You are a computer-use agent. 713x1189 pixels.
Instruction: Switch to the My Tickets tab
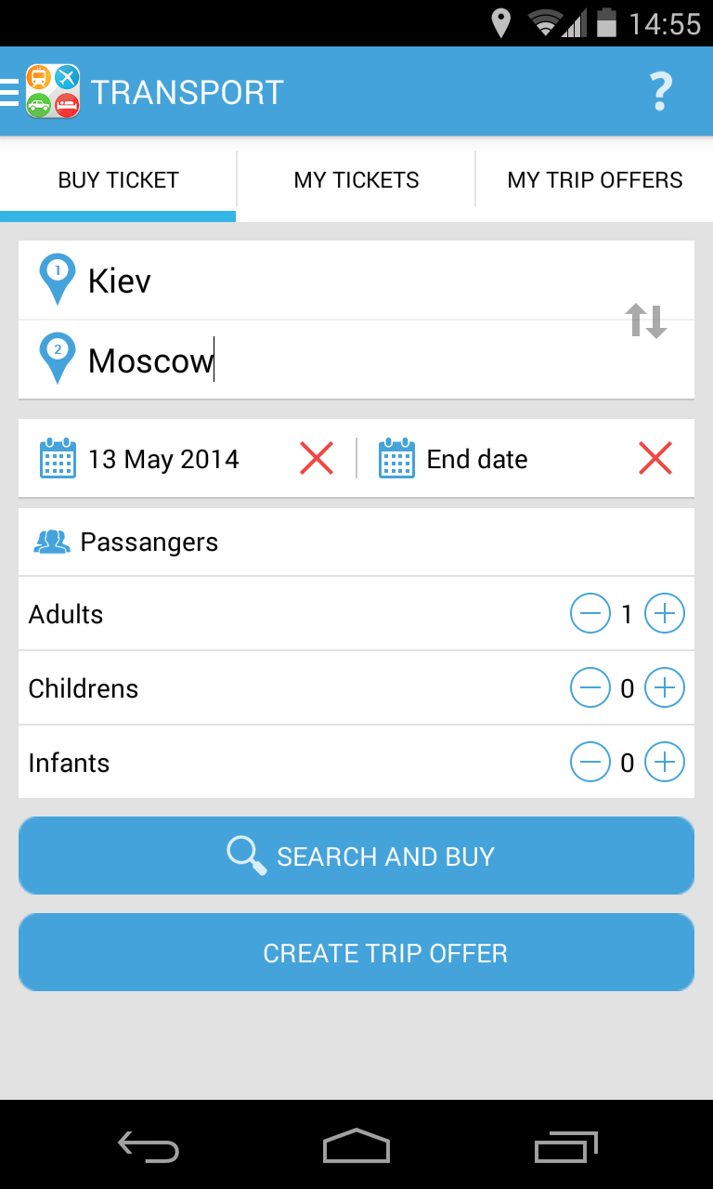(x=356, y=180)
